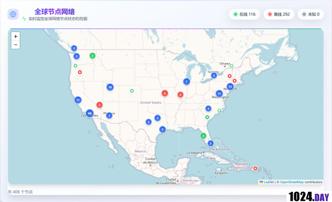Click the blue cluster of 7 near Chicago
The image size is (332, 202).
(x=186, y=81)
